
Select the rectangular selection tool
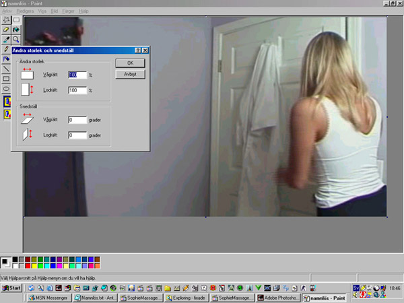16,20
